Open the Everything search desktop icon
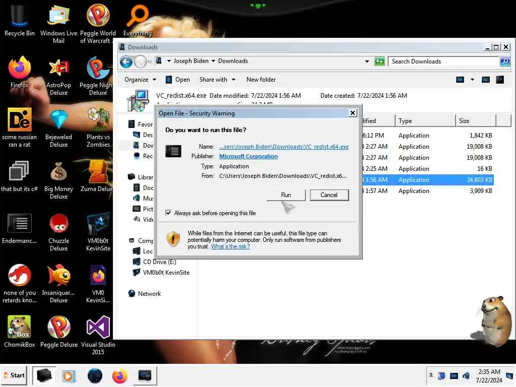Viewport: 516px width, 387px height. [x=137, y=20]
